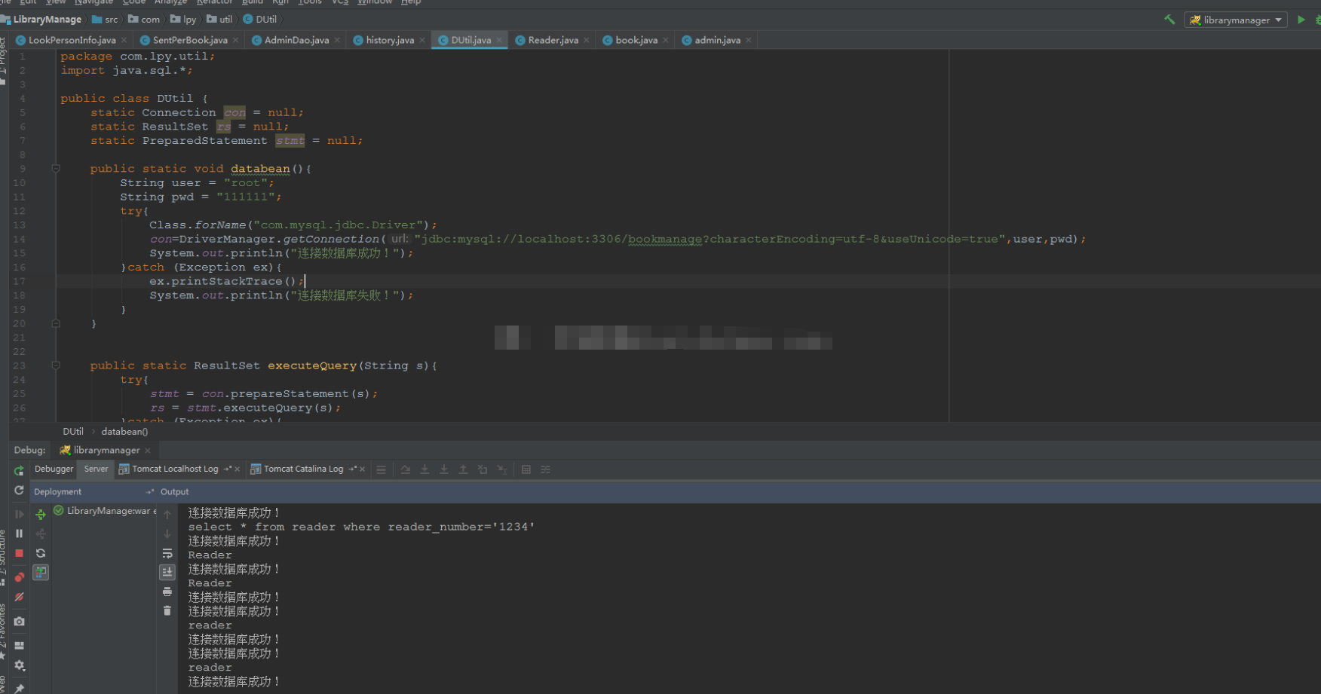Pause the program in debug panel

point(19,533)
